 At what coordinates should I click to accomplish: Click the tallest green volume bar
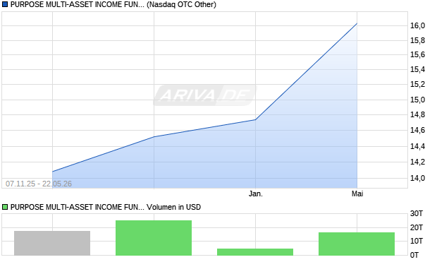tap(154, 238)
